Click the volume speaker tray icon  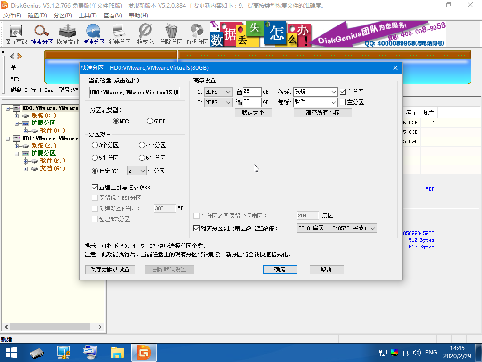click(417, 353)
